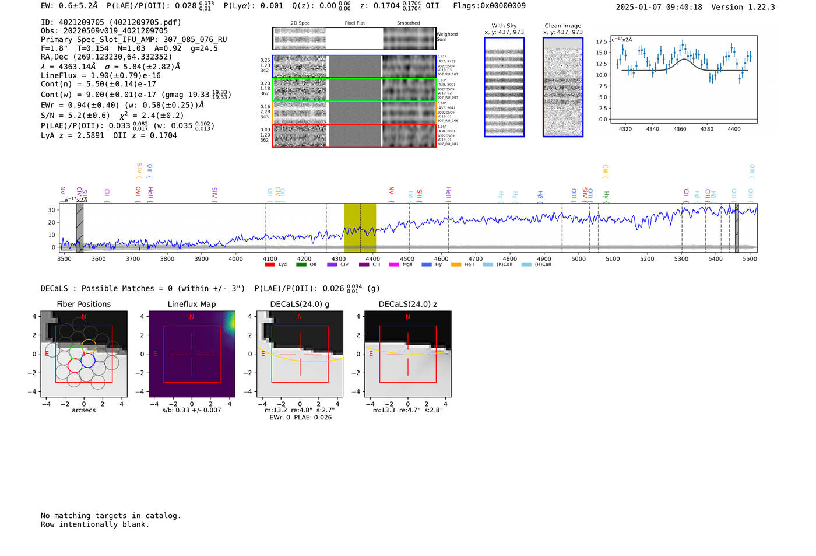The image size is (816, 556).
Task: Select the timestamp 2025-01-07 09:40:18
Action: tap(659, 8)
